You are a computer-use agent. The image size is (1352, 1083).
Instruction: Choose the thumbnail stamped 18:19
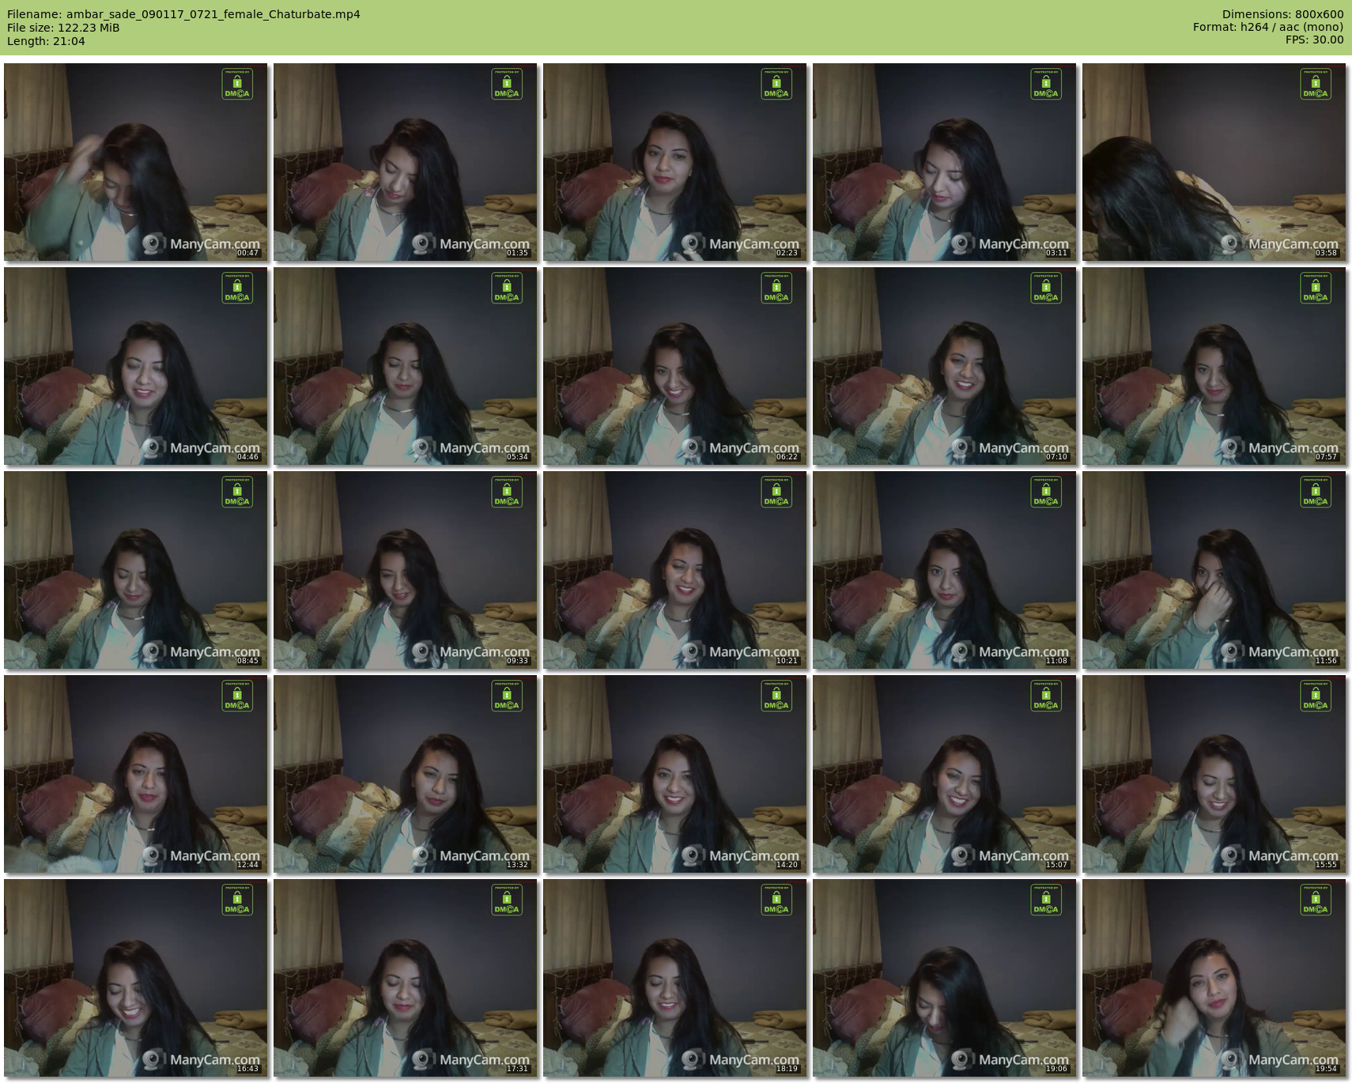pyautogui.click(x=675, y=978)
